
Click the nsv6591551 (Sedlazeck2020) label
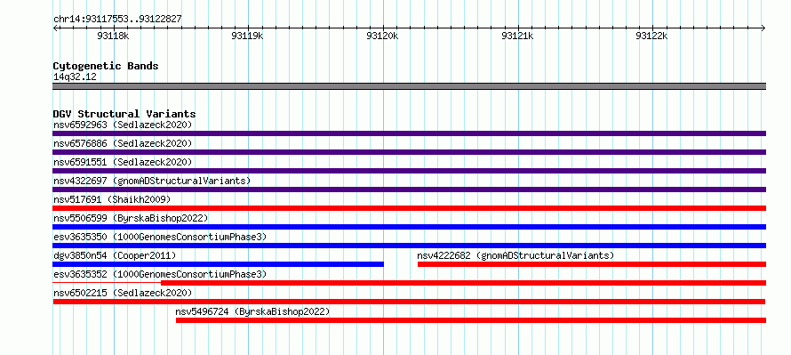(x=123, y=162)
